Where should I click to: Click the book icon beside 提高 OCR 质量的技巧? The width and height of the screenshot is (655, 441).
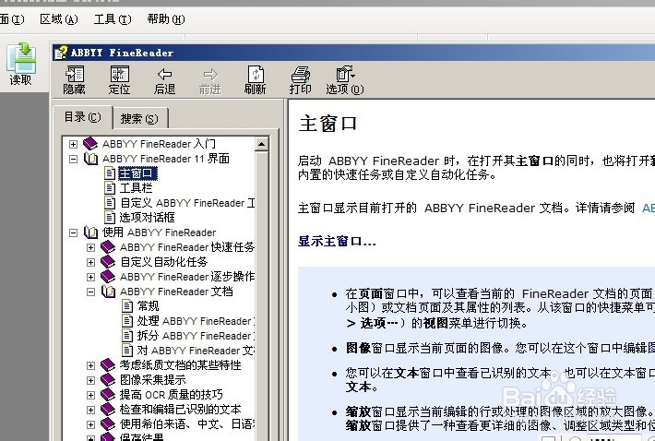tap(108, 395)
